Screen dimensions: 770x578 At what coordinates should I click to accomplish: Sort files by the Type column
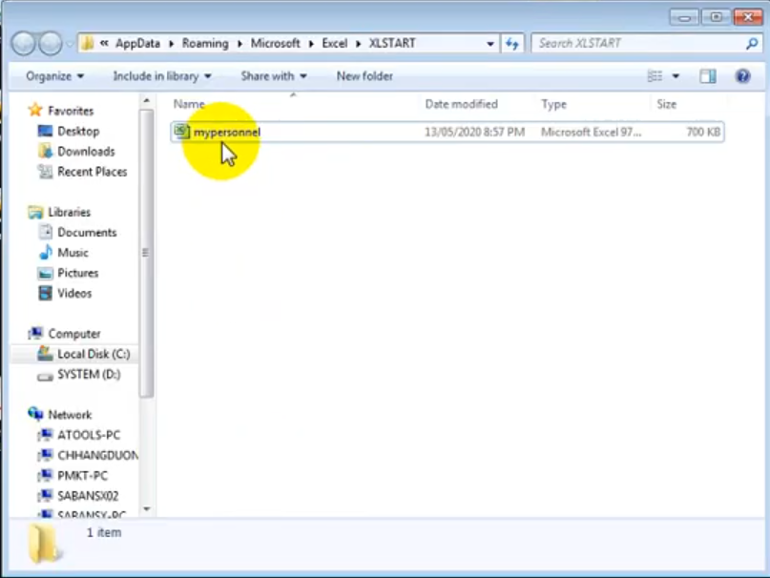(x=553, y=104)
